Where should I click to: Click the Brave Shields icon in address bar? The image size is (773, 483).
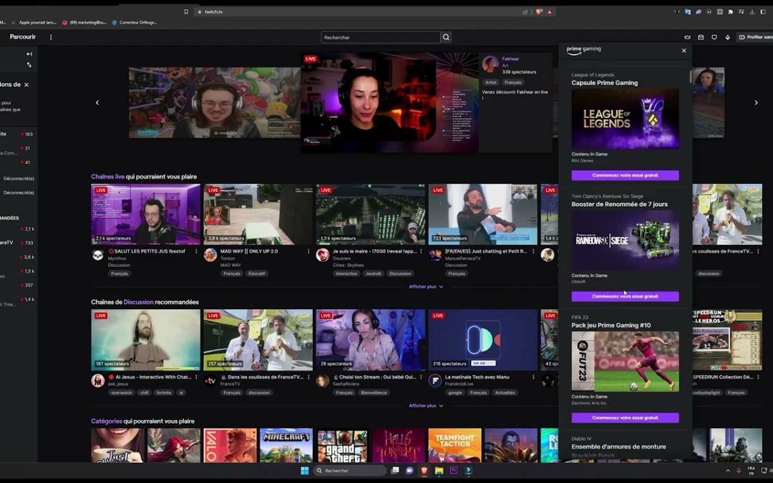pyautogui.click(x=540, y=12)
